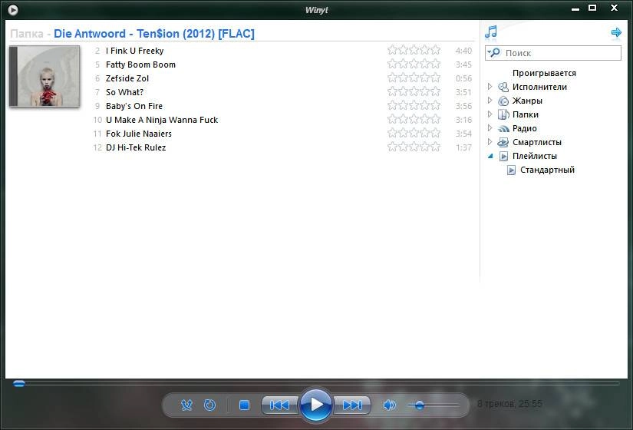Viewport: 633px width, 430px height.
Task: Rate U Make A Ninja five stars
Action: click(435, 119)
